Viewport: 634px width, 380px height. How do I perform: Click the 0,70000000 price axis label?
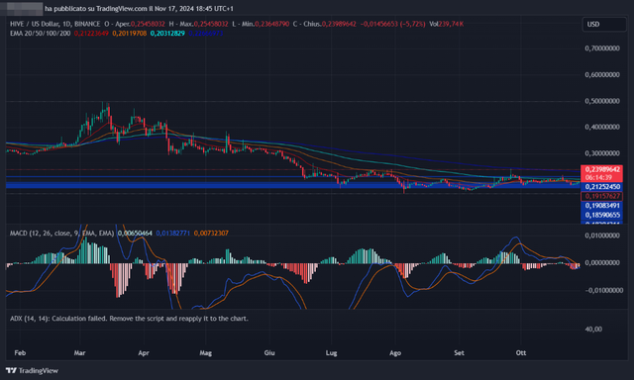(x=602, y=48)
